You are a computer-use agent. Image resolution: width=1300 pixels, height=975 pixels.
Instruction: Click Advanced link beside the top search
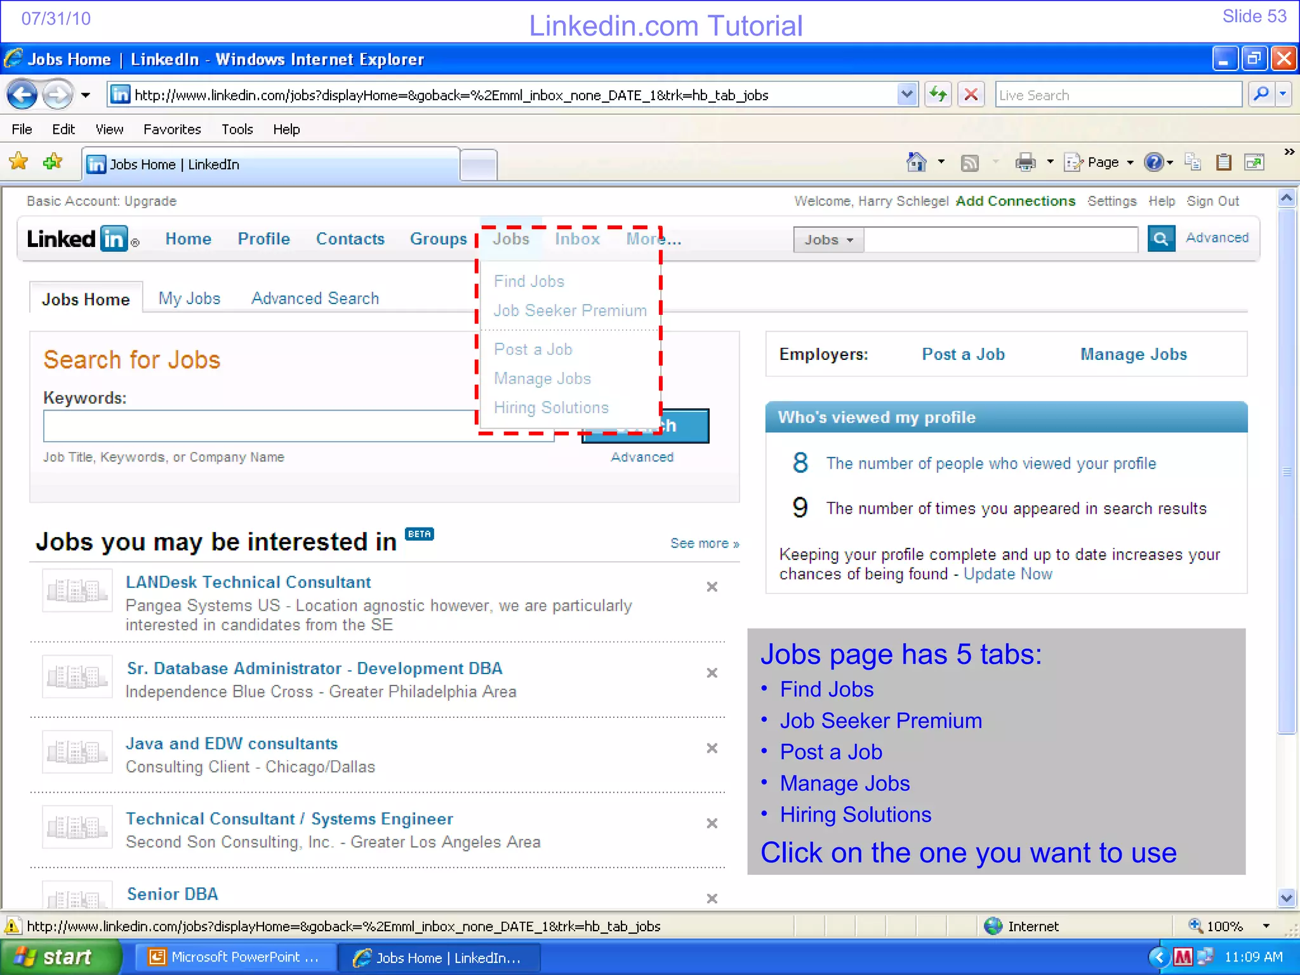pos(1217,237)
